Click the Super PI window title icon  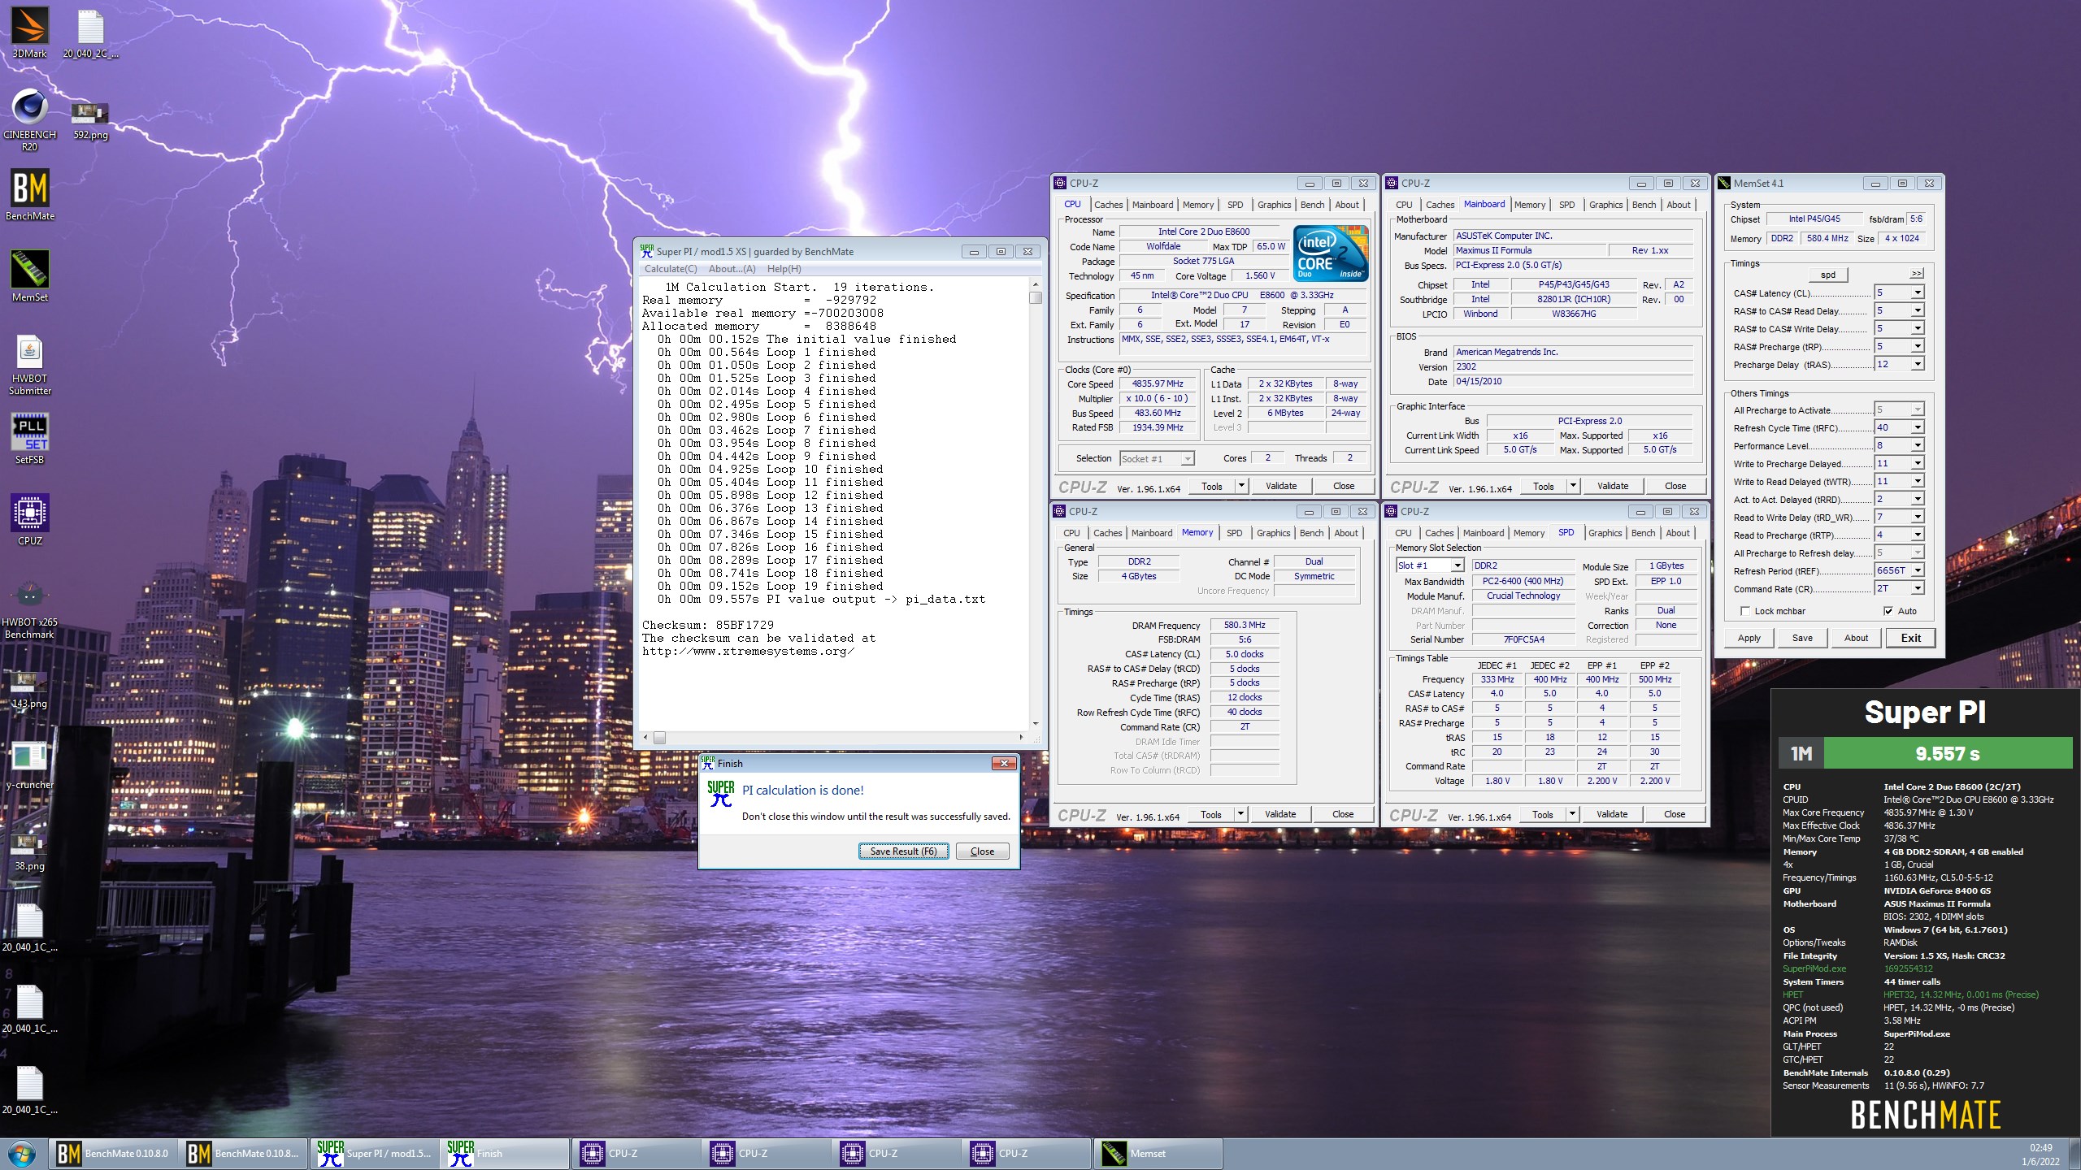(647, 251)
